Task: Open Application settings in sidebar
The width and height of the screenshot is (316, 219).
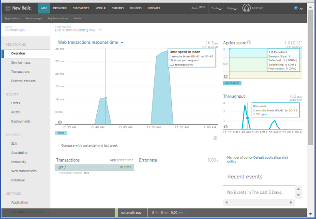Action: (x=19, y=202)
